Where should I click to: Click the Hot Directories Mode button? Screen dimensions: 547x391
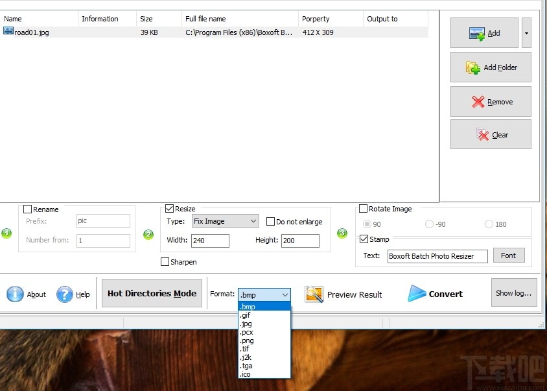pos(152,293)
